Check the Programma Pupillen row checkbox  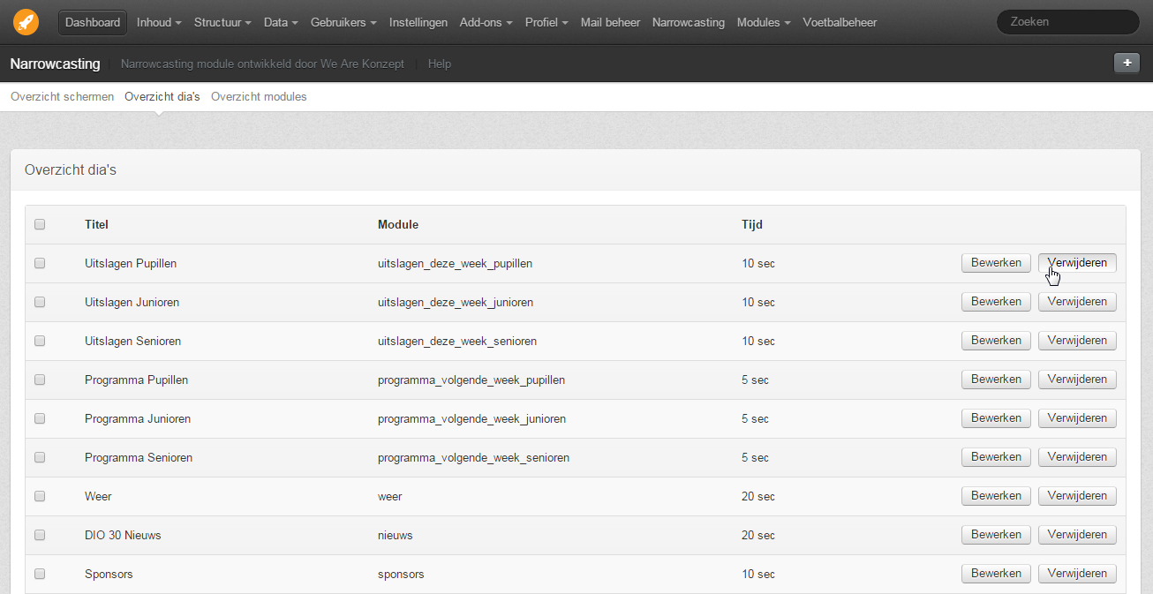[x=40, y=380]
